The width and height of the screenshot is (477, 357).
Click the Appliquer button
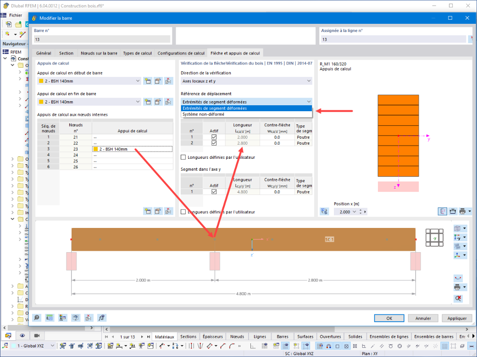click(x=457, y=318)
